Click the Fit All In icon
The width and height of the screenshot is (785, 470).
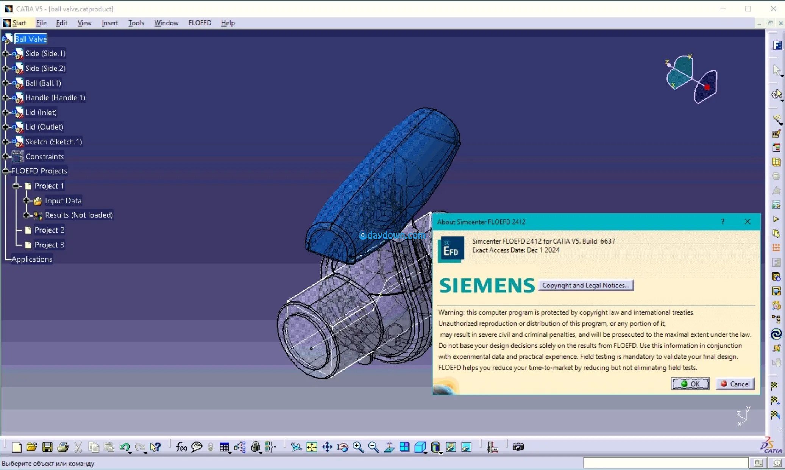312,447
